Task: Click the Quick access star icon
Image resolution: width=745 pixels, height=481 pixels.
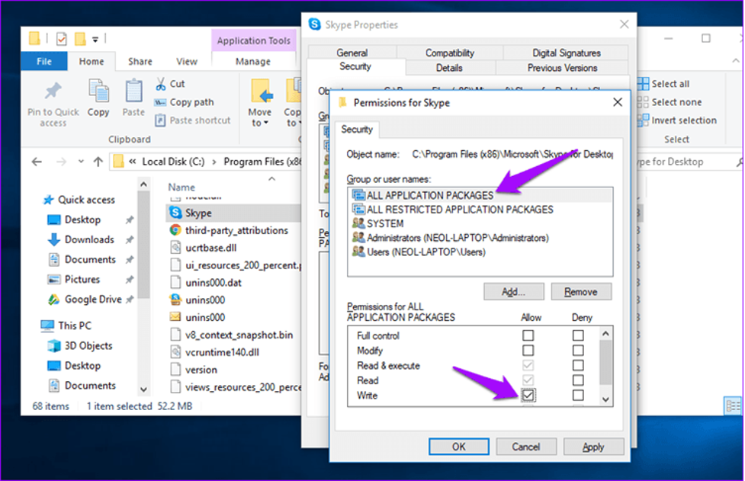Action: tap(48, 200)
